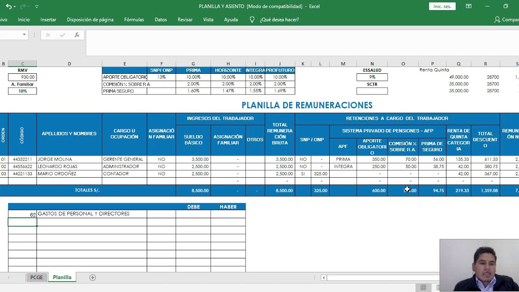Screen dimensions: 519x292
Task: Click the formula bar Enter checkmark icon
Action: pyautogui.click(x=62, y=35)
